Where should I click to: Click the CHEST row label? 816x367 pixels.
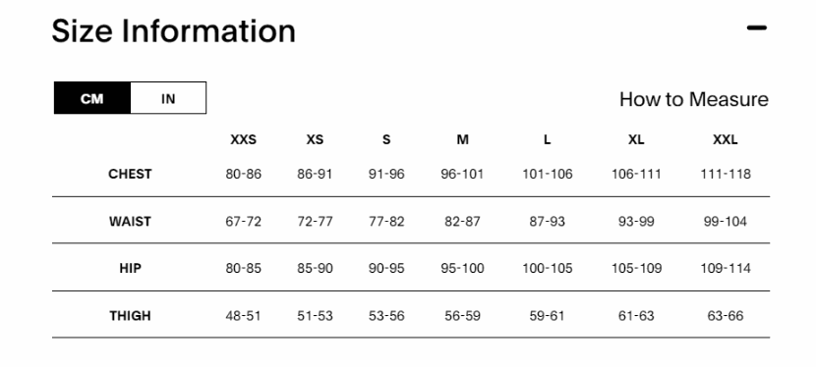point(130,174)
